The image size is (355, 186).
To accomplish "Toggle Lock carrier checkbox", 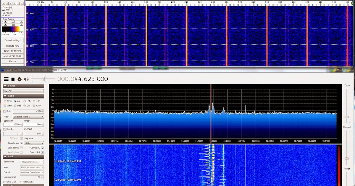I will tap(21, 148).
